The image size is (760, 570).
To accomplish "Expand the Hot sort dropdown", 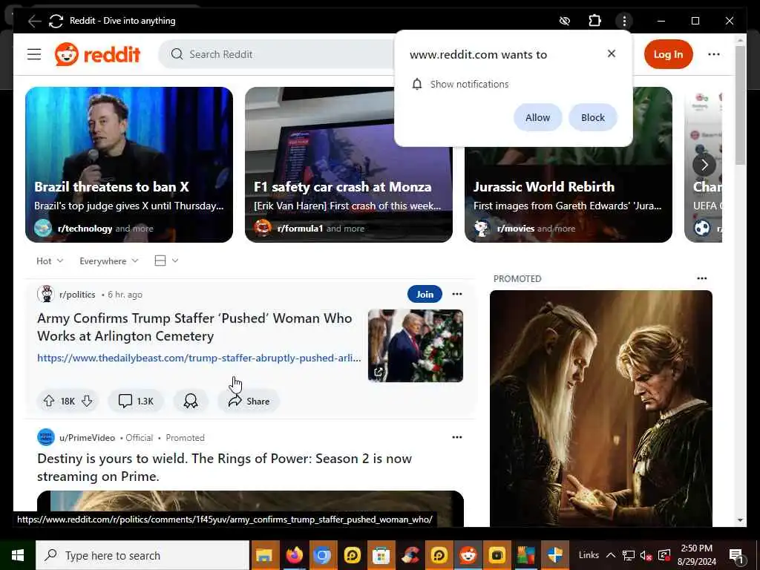I will [x=50, y=261].
